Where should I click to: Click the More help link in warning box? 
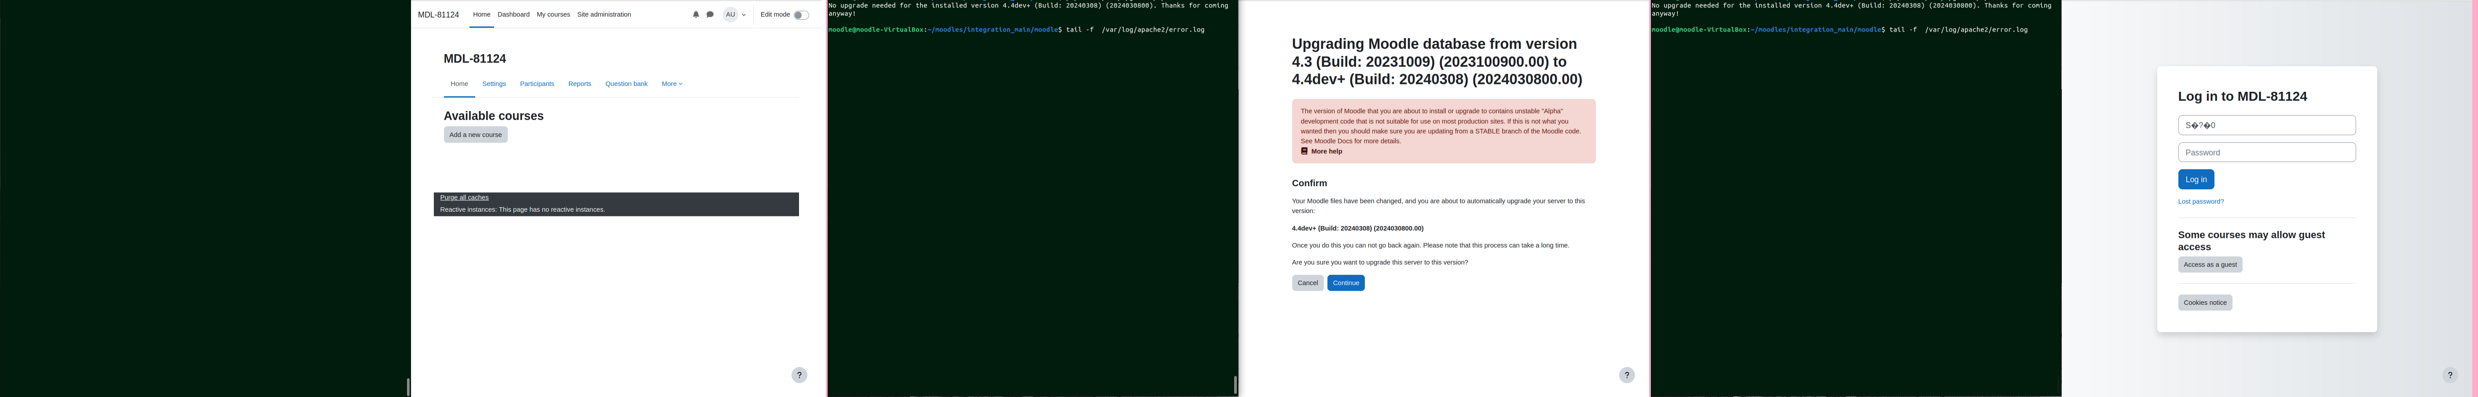[1322, 152]
